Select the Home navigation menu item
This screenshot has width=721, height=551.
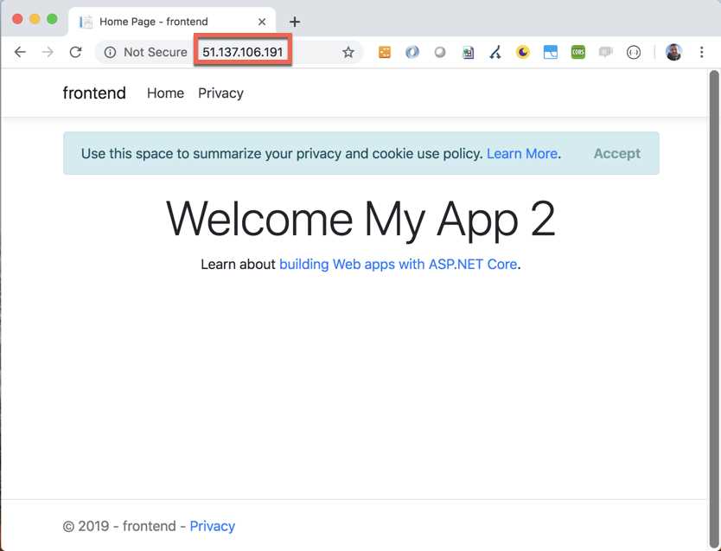coord(165,93)
